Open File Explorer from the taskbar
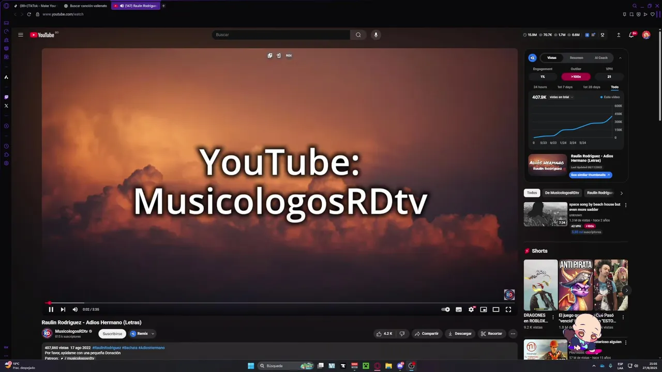The image size is (662, 372). 388,366
